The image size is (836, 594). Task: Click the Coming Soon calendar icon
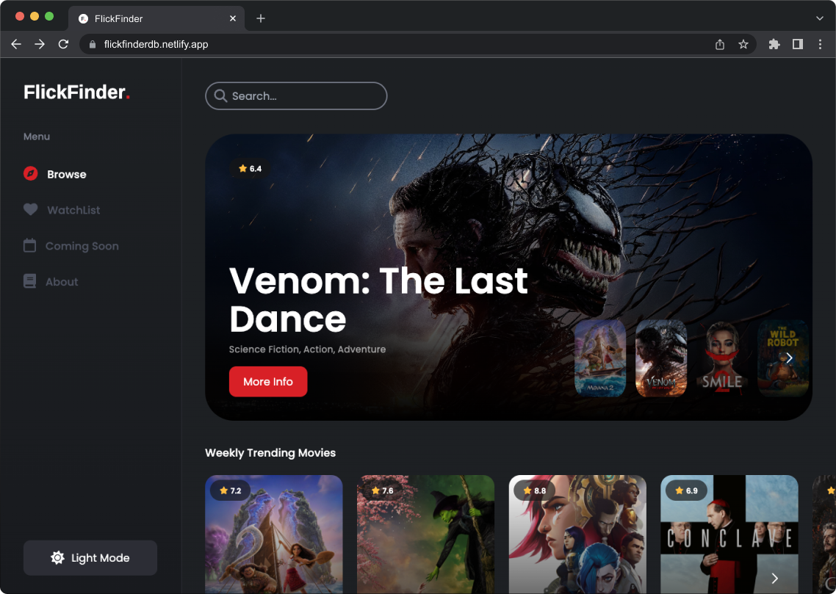point(30,245)
